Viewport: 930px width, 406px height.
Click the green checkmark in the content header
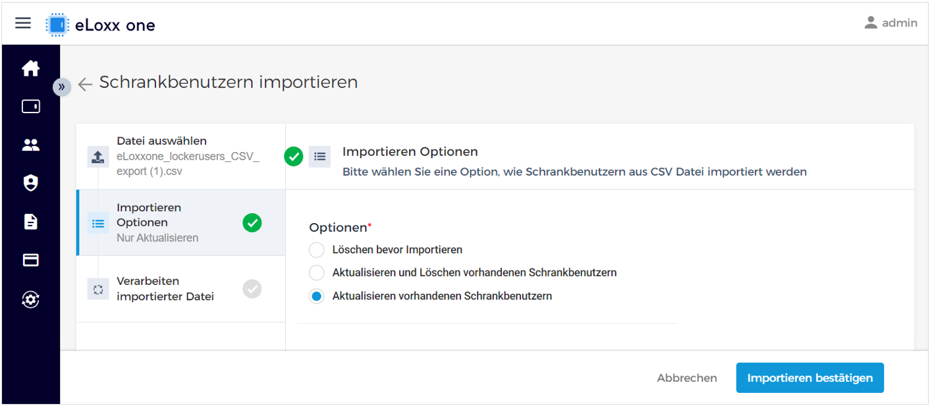tap(294, 157)
